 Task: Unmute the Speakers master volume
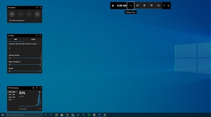tap(10, 48)
